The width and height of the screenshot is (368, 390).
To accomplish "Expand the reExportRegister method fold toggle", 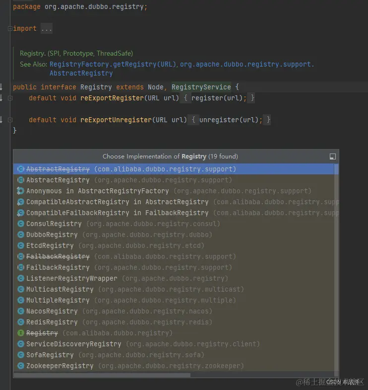I will [x=10, y=98].
